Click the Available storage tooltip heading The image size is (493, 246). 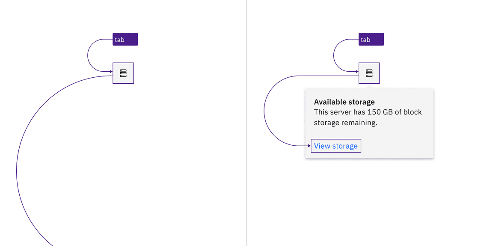tap(344, 102)
